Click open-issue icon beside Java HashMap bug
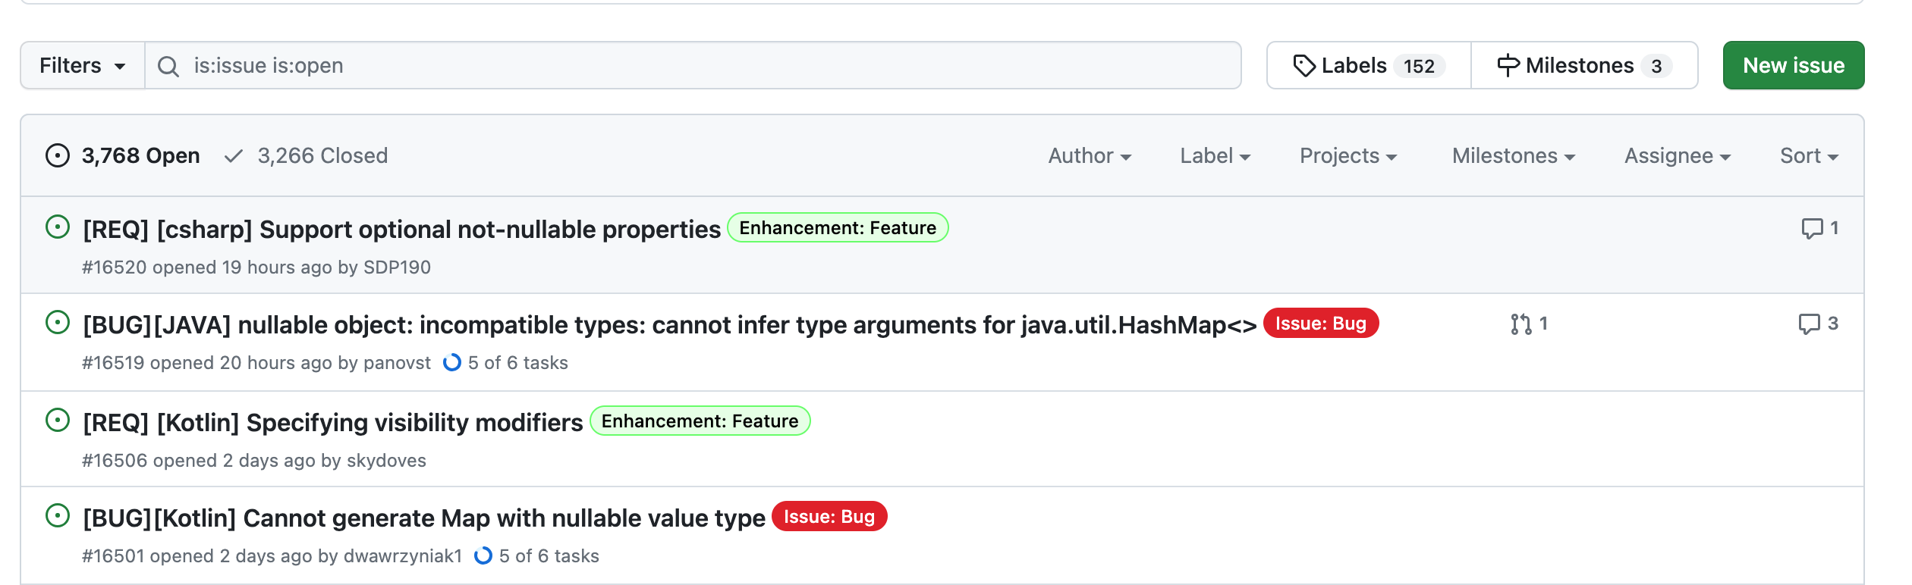 pos(58,323)
